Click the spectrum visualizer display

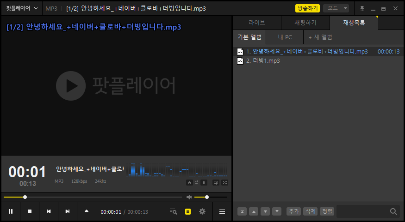177,169
